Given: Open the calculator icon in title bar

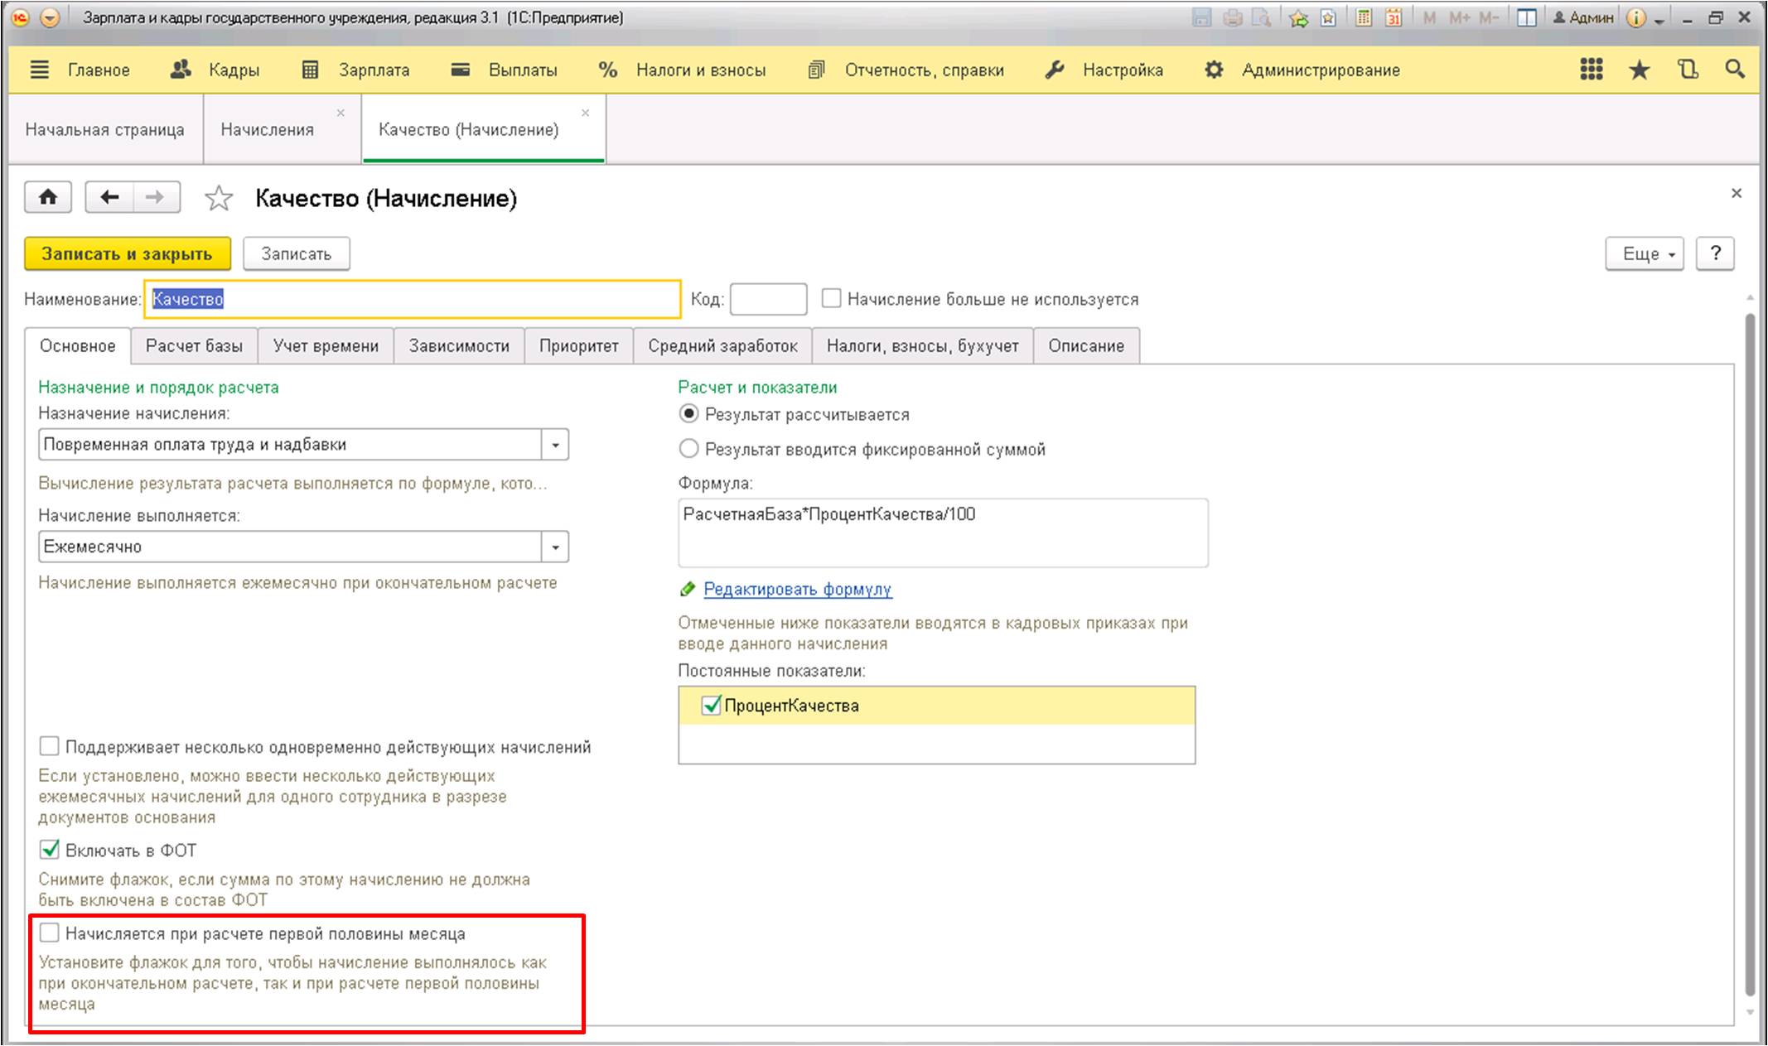Looking at the screenshot, I should (x=1364, y=17).
